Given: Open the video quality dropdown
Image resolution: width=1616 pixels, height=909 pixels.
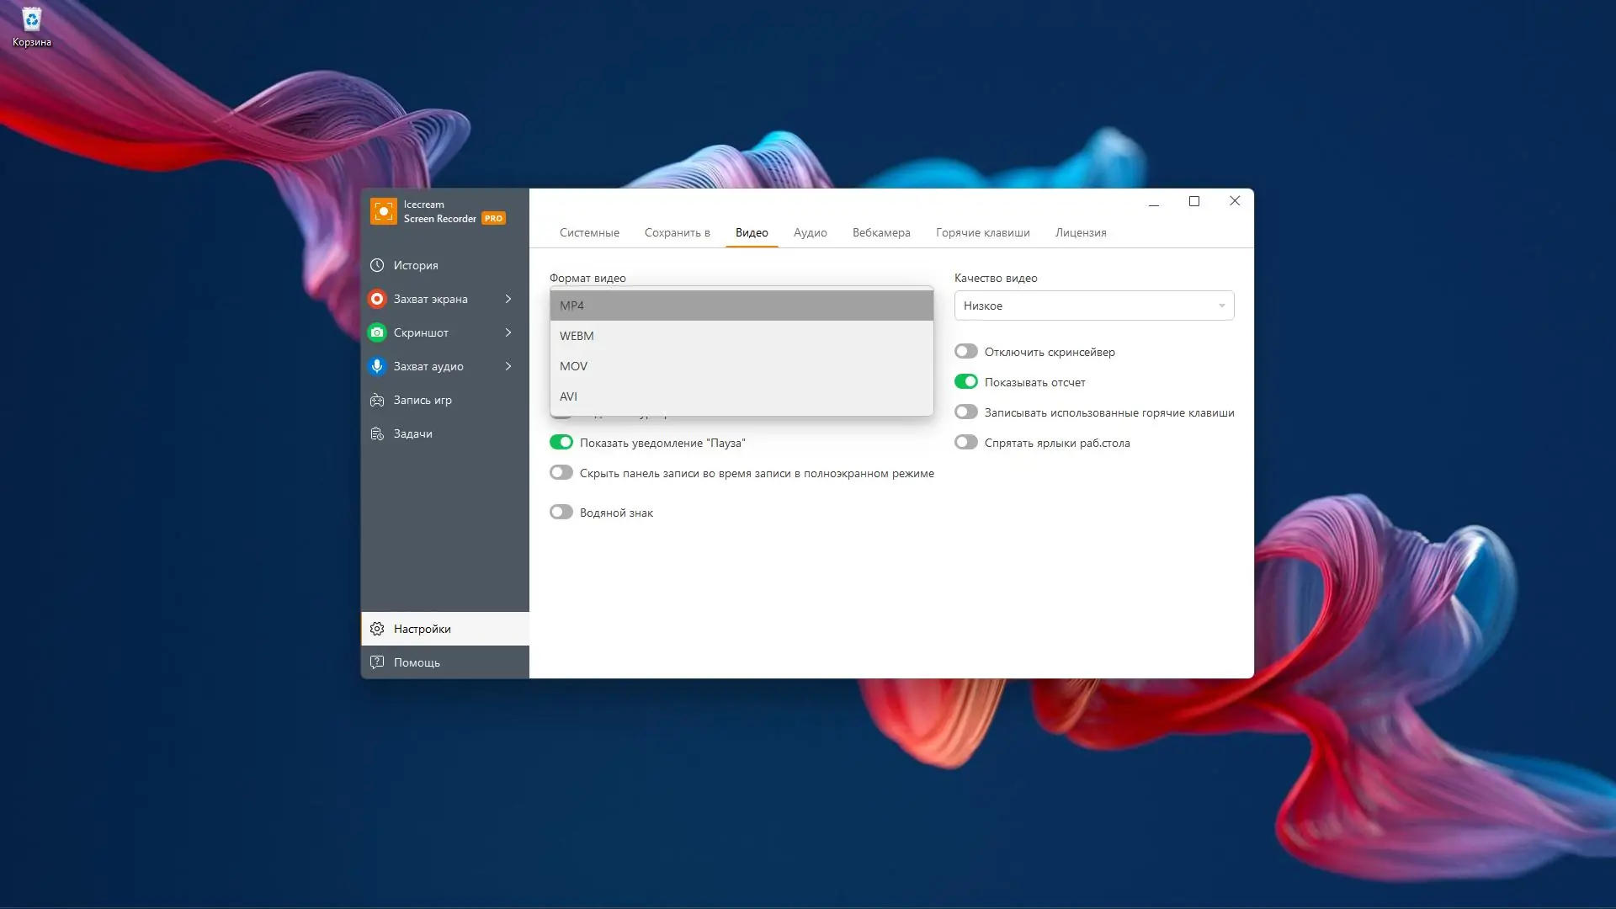Looking at the screenshot, I should 1093,306.
